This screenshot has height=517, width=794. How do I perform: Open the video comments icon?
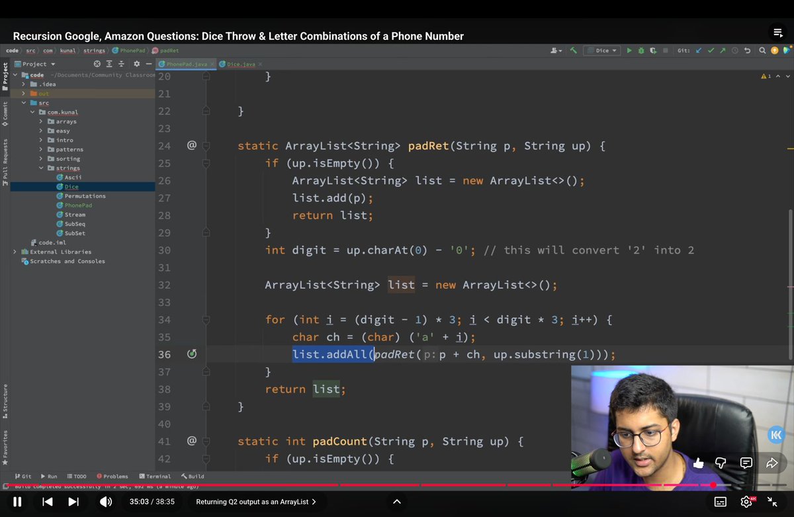pos(746,463)
